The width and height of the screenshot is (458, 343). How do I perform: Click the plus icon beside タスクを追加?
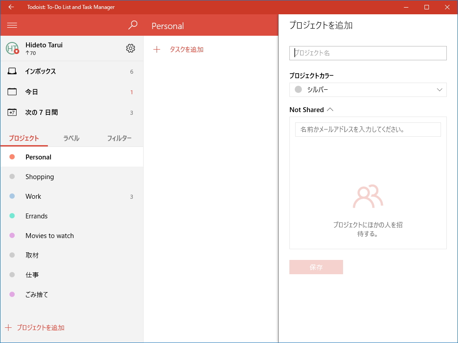(x=157, y=50)
